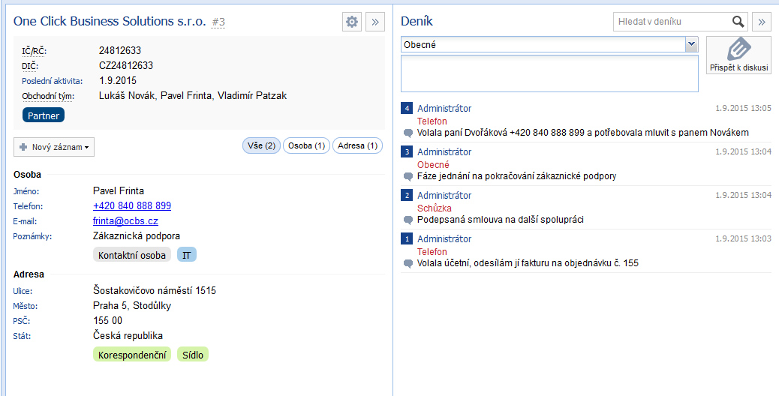Click the Partner tag badge
The image size is (779, 396).
[x=44, y=115]
